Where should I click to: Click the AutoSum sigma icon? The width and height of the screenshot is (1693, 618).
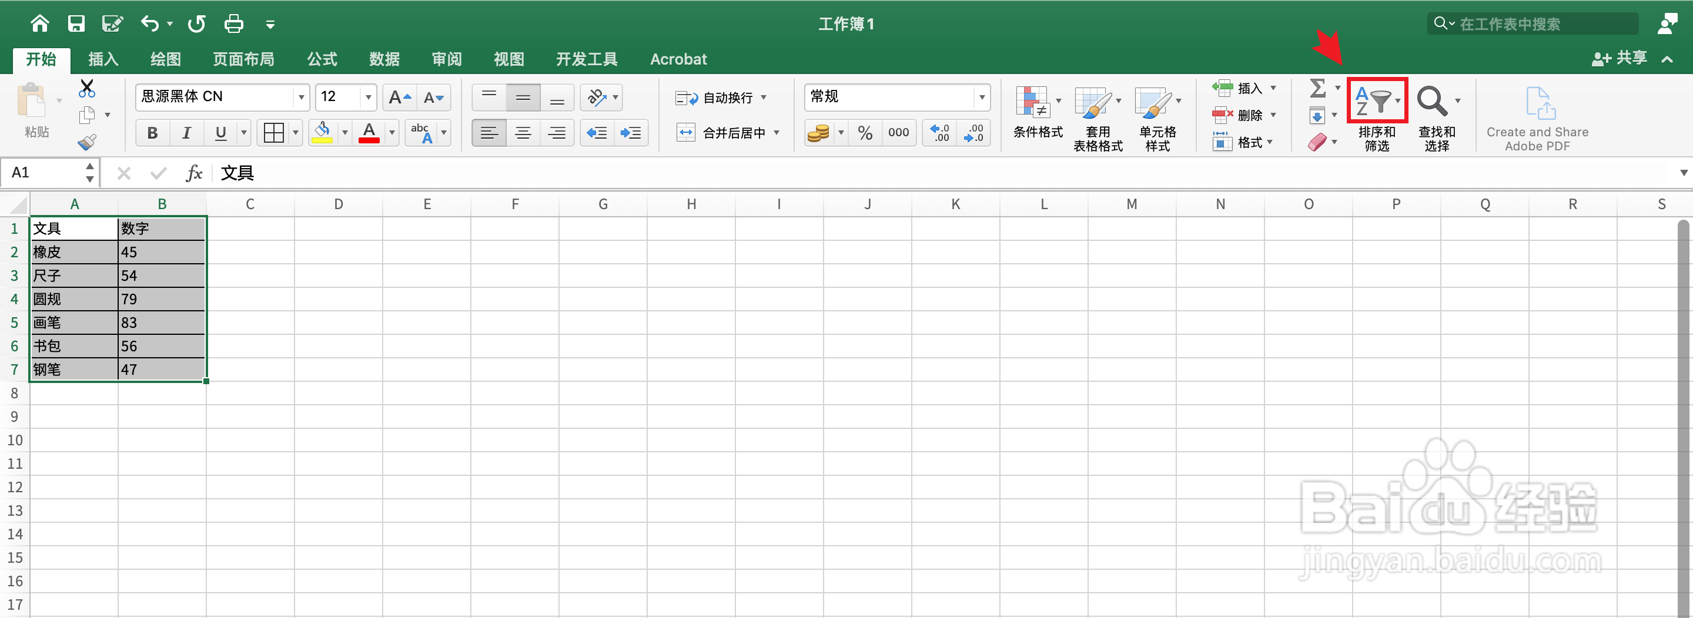(1317, 88)
